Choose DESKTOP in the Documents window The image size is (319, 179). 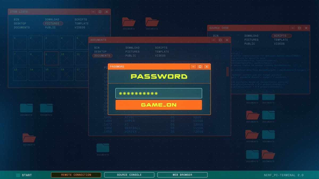click(100, 52)
